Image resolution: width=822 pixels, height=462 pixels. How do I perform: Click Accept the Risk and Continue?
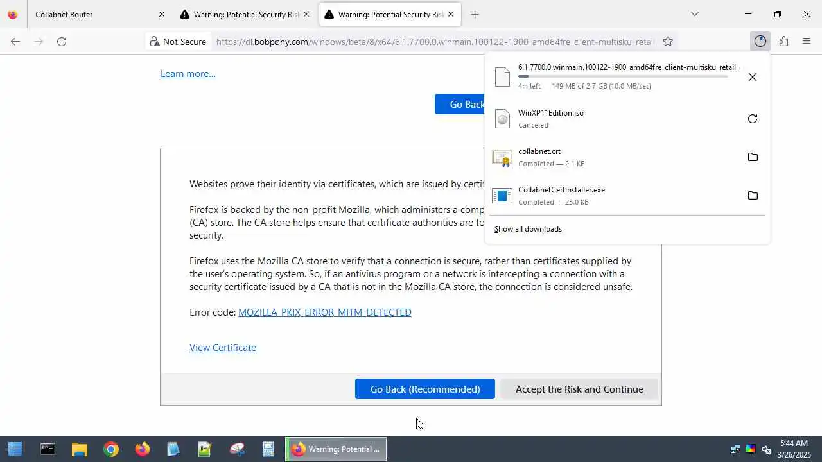[x=579, y=389]
